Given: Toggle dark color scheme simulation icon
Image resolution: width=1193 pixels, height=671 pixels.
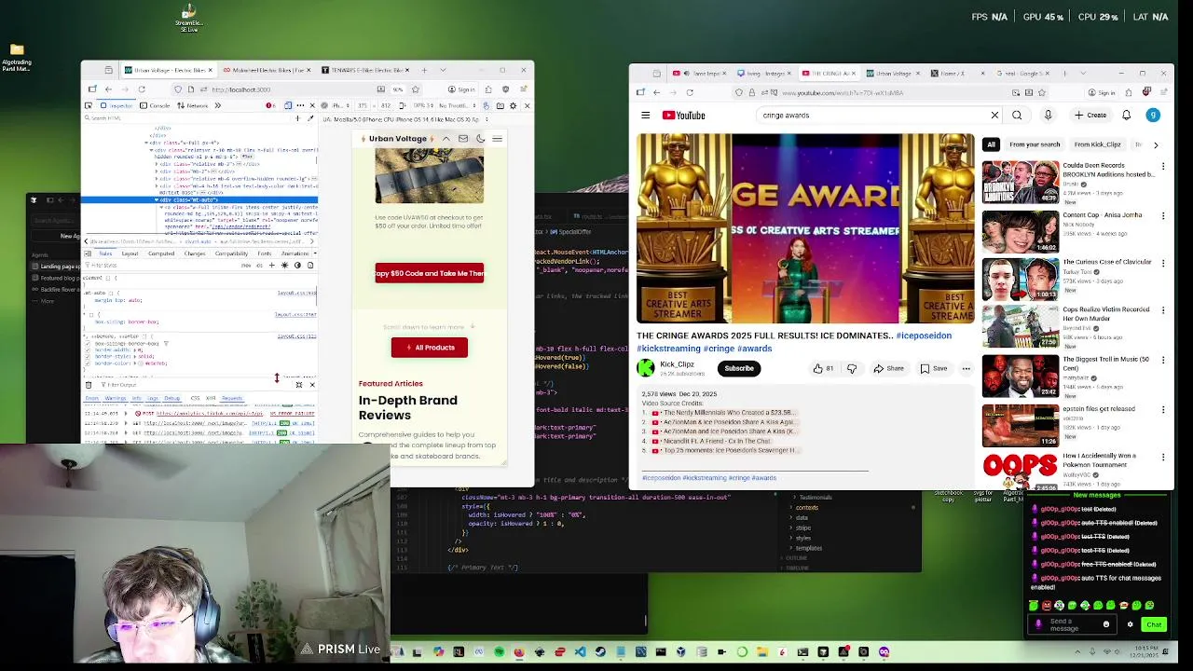Looking at the screenshot, I should (x=298, y=266).
